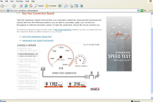Open the Edit menu

click(7, 1)
